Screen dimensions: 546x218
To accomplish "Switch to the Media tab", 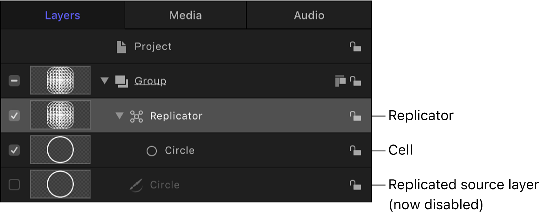I will [186, 15].
